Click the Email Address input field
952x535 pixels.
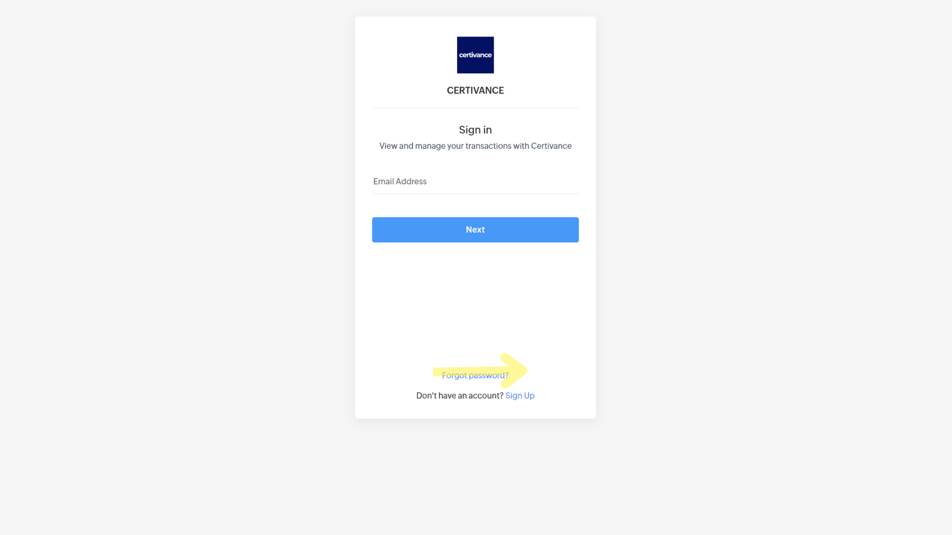475,181
